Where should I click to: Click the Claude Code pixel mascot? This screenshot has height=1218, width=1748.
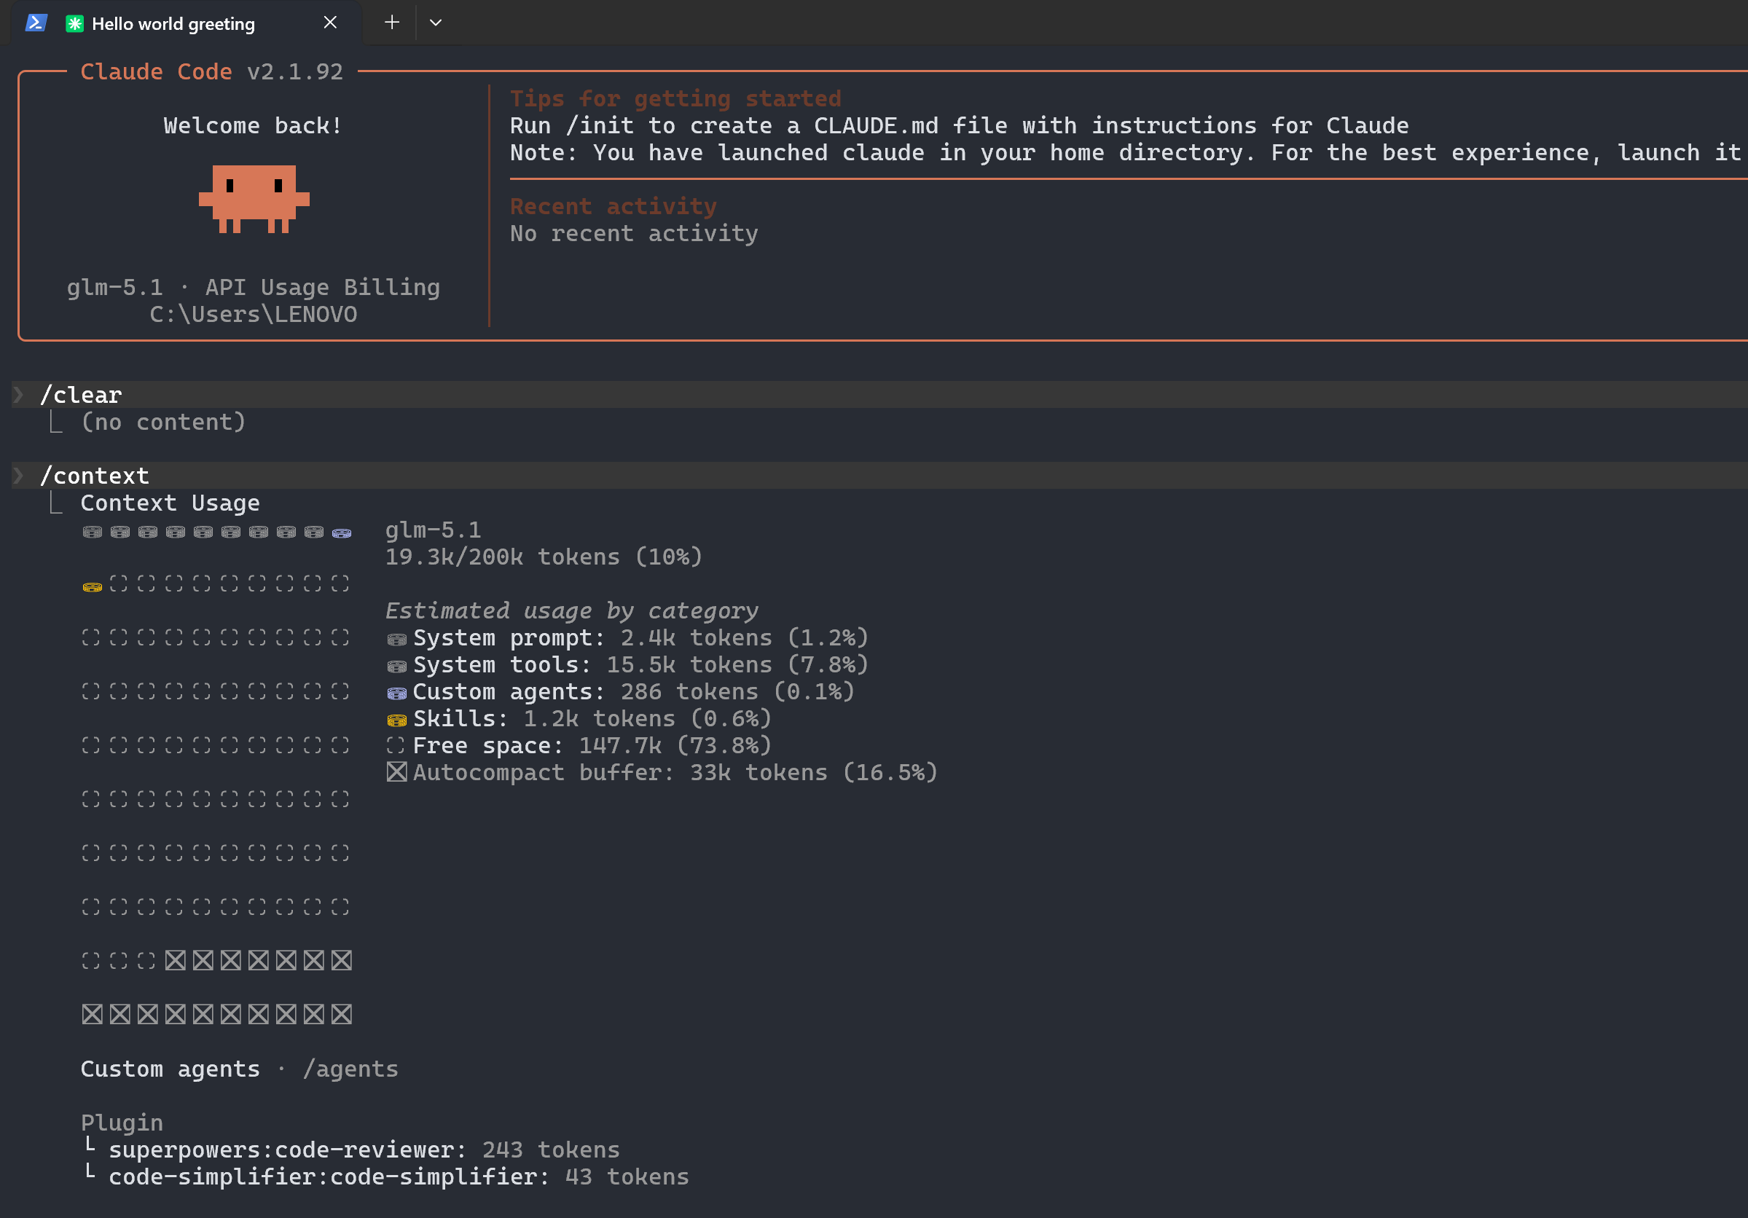254,199
